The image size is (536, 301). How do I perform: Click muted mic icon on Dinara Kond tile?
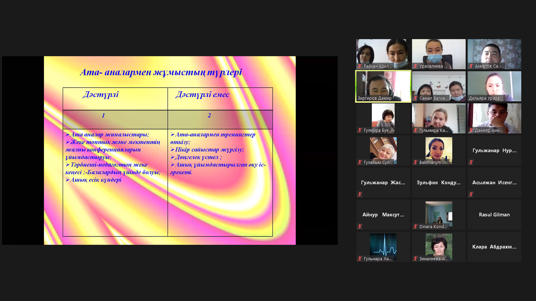click(x=415, y=226)
